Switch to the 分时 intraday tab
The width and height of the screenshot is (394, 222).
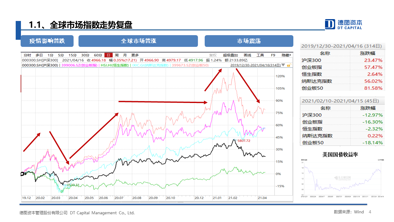pyautogui.click(x=27, y=55)
